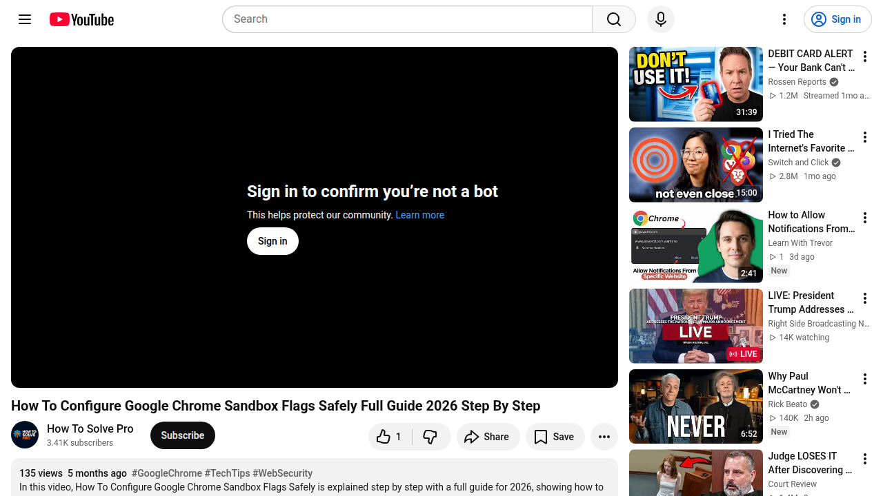883x496 pixels.
Task: Open I Tried The Internet's Favorite thumbnail
Action: (696, 165)
